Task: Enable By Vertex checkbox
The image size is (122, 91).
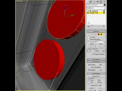Action: [88, 37]
